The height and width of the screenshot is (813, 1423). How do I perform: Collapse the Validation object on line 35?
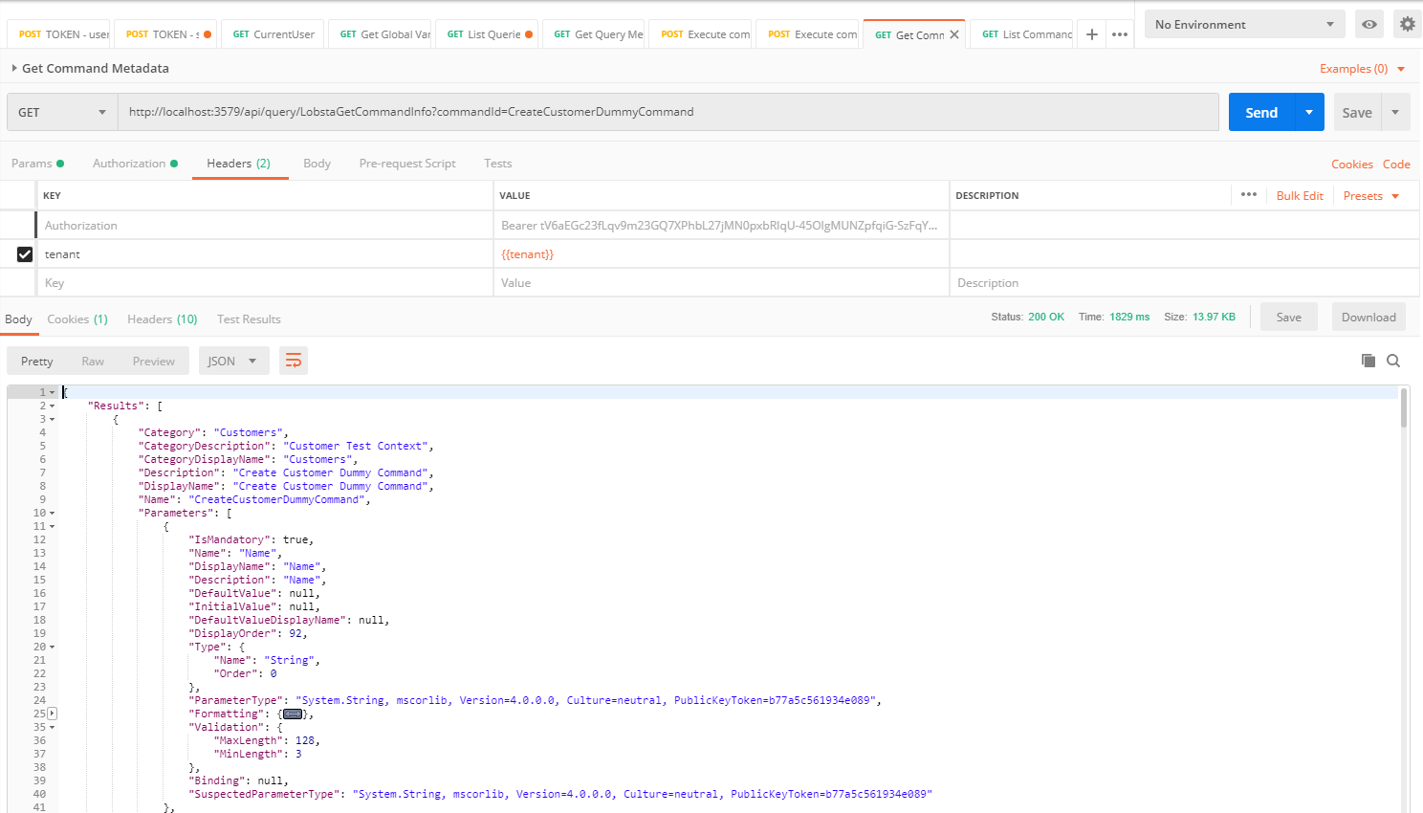pos(53,727)
